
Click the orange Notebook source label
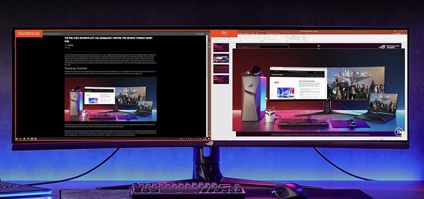click(x=29, y=33)
